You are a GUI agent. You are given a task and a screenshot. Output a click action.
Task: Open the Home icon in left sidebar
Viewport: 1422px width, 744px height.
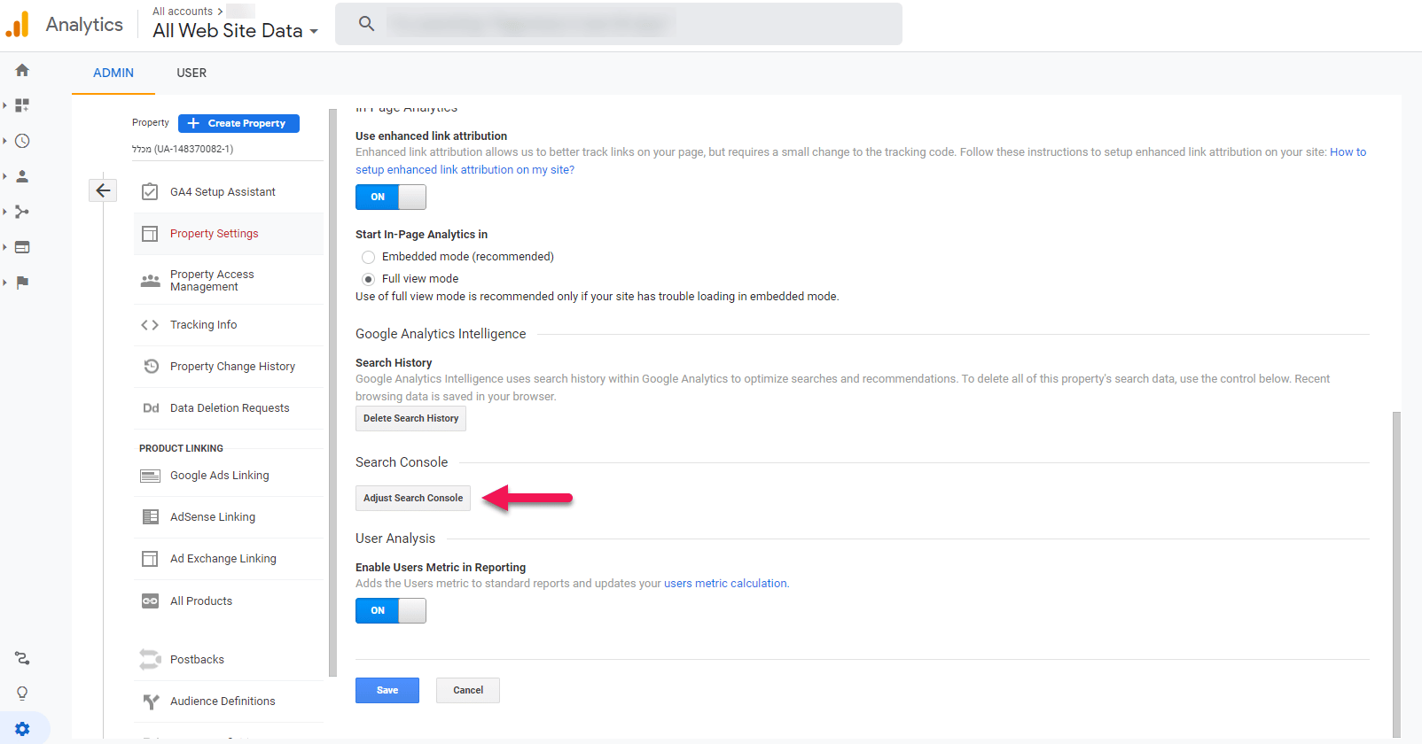click(x=22, y=70)
